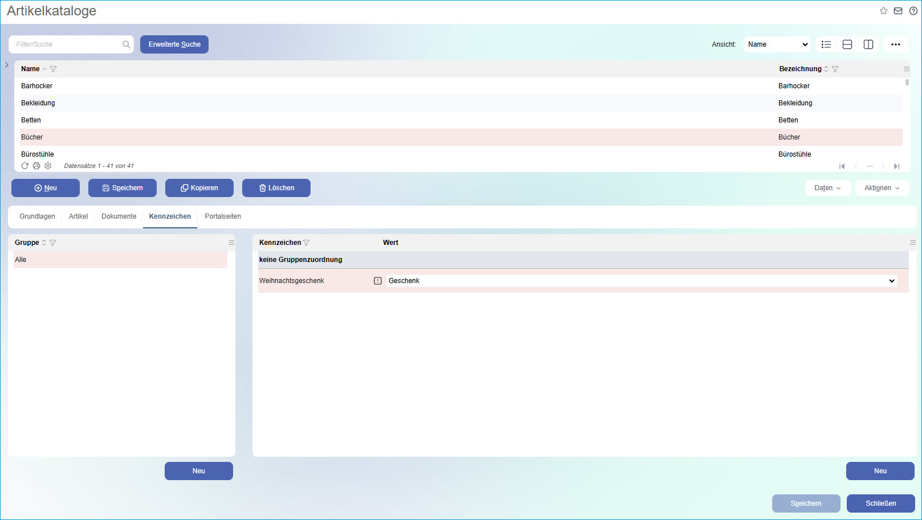Open the Gruppe panel column menu

(x=231, y=243)
